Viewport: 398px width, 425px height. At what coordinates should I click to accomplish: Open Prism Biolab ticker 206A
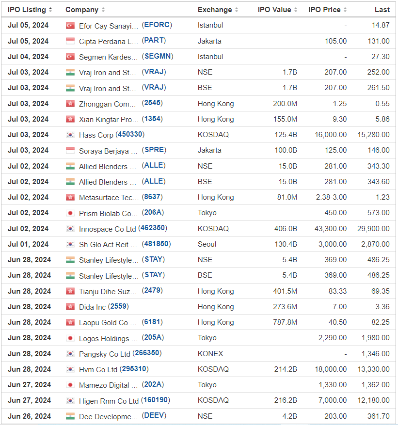153,212
